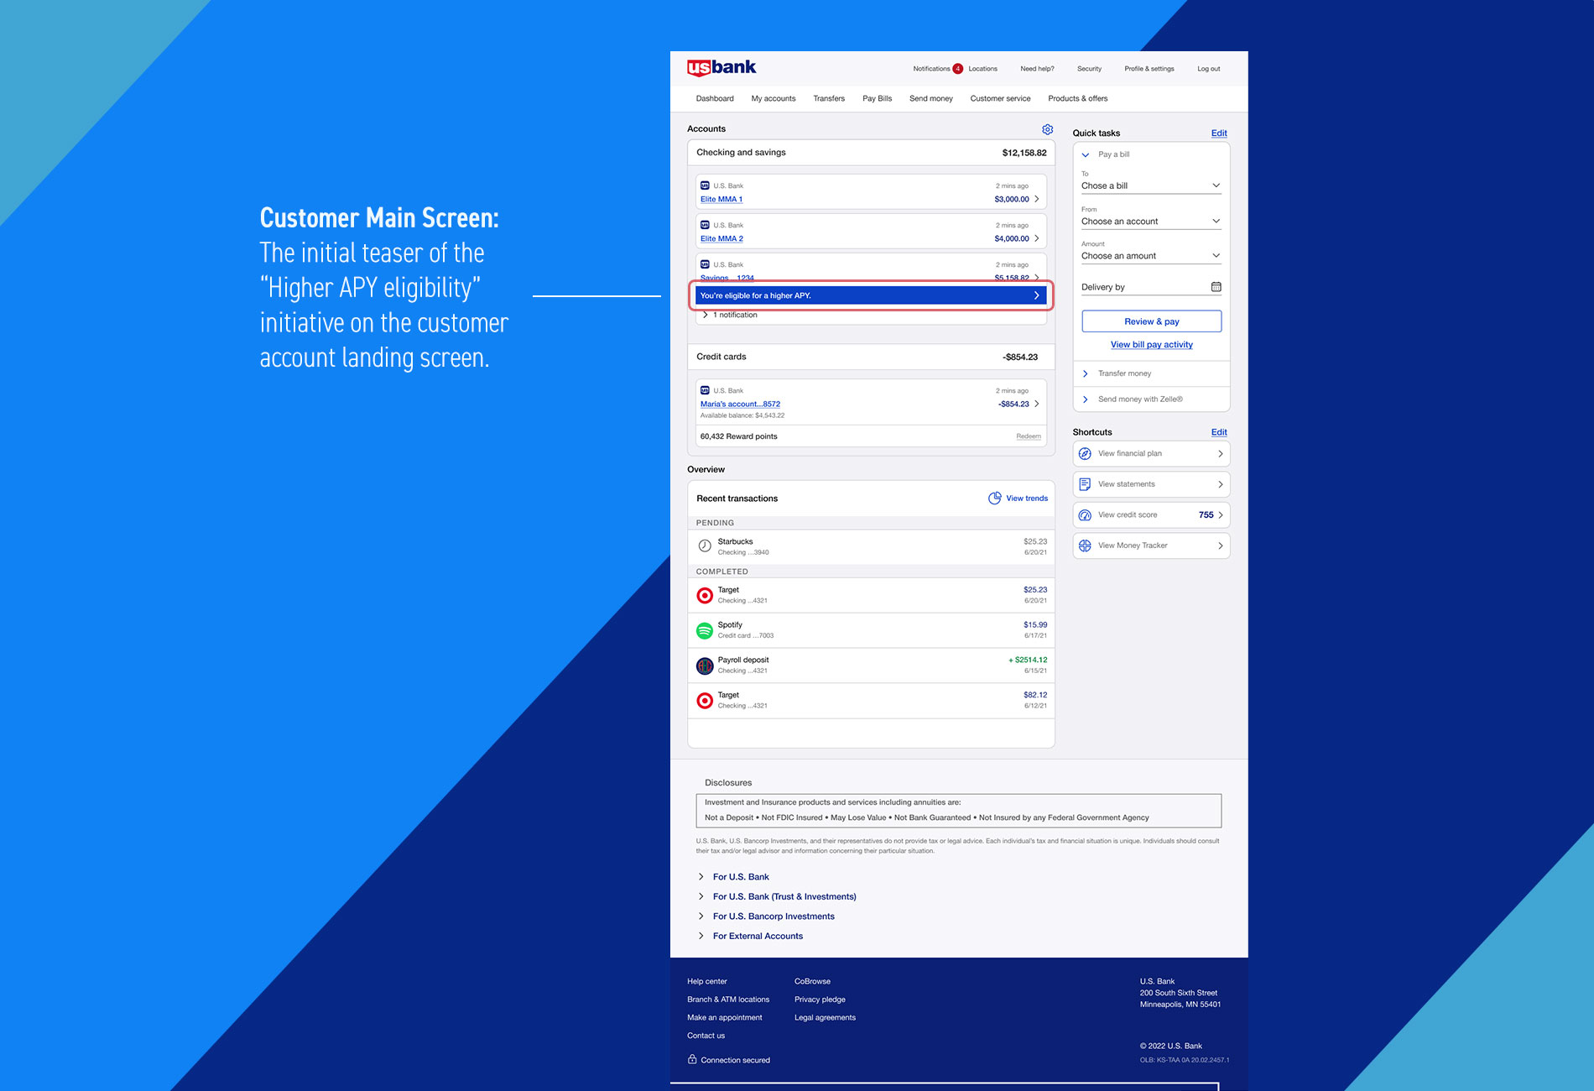Expand For U.S. Bank (Trust & Investments)
Screen dimensions: 1594x1091
701,896
